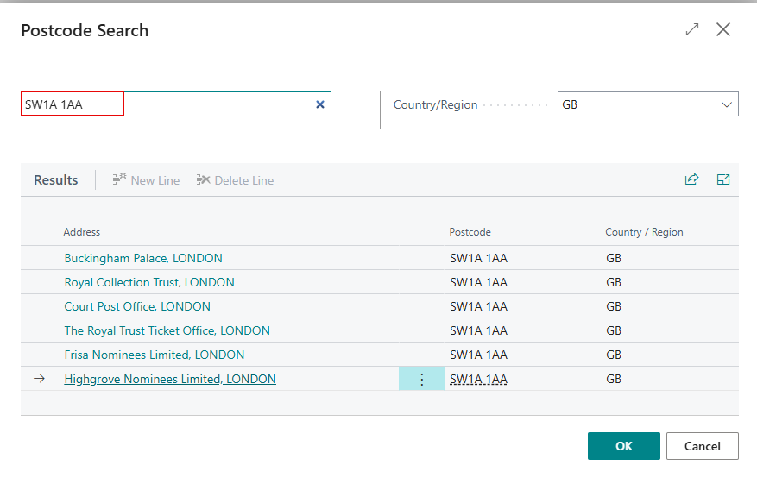757x478 pixels.
Task: Click the Postcode column header
Action: pyautogui.click(x=470, y=232)
